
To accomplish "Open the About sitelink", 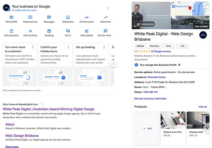I will [x=10, y=124].
